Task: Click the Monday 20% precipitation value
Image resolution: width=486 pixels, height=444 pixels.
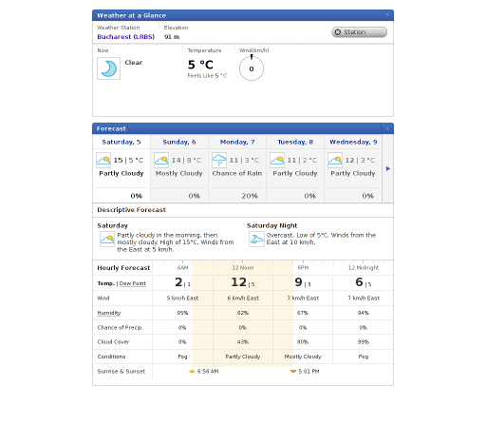Action: 250,196
